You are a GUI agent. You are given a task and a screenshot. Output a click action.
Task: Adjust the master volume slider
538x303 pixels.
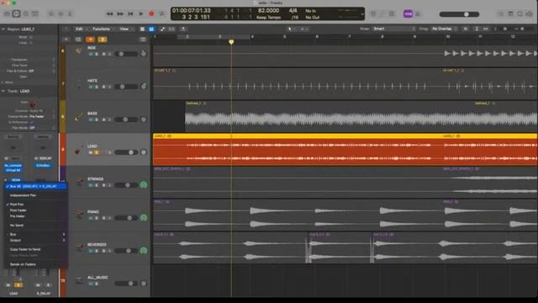[459, 14]
